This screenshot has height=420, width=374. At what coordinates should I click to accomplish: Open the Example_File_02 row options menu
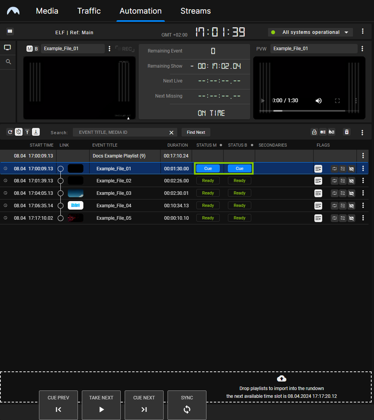coord(363,181)
